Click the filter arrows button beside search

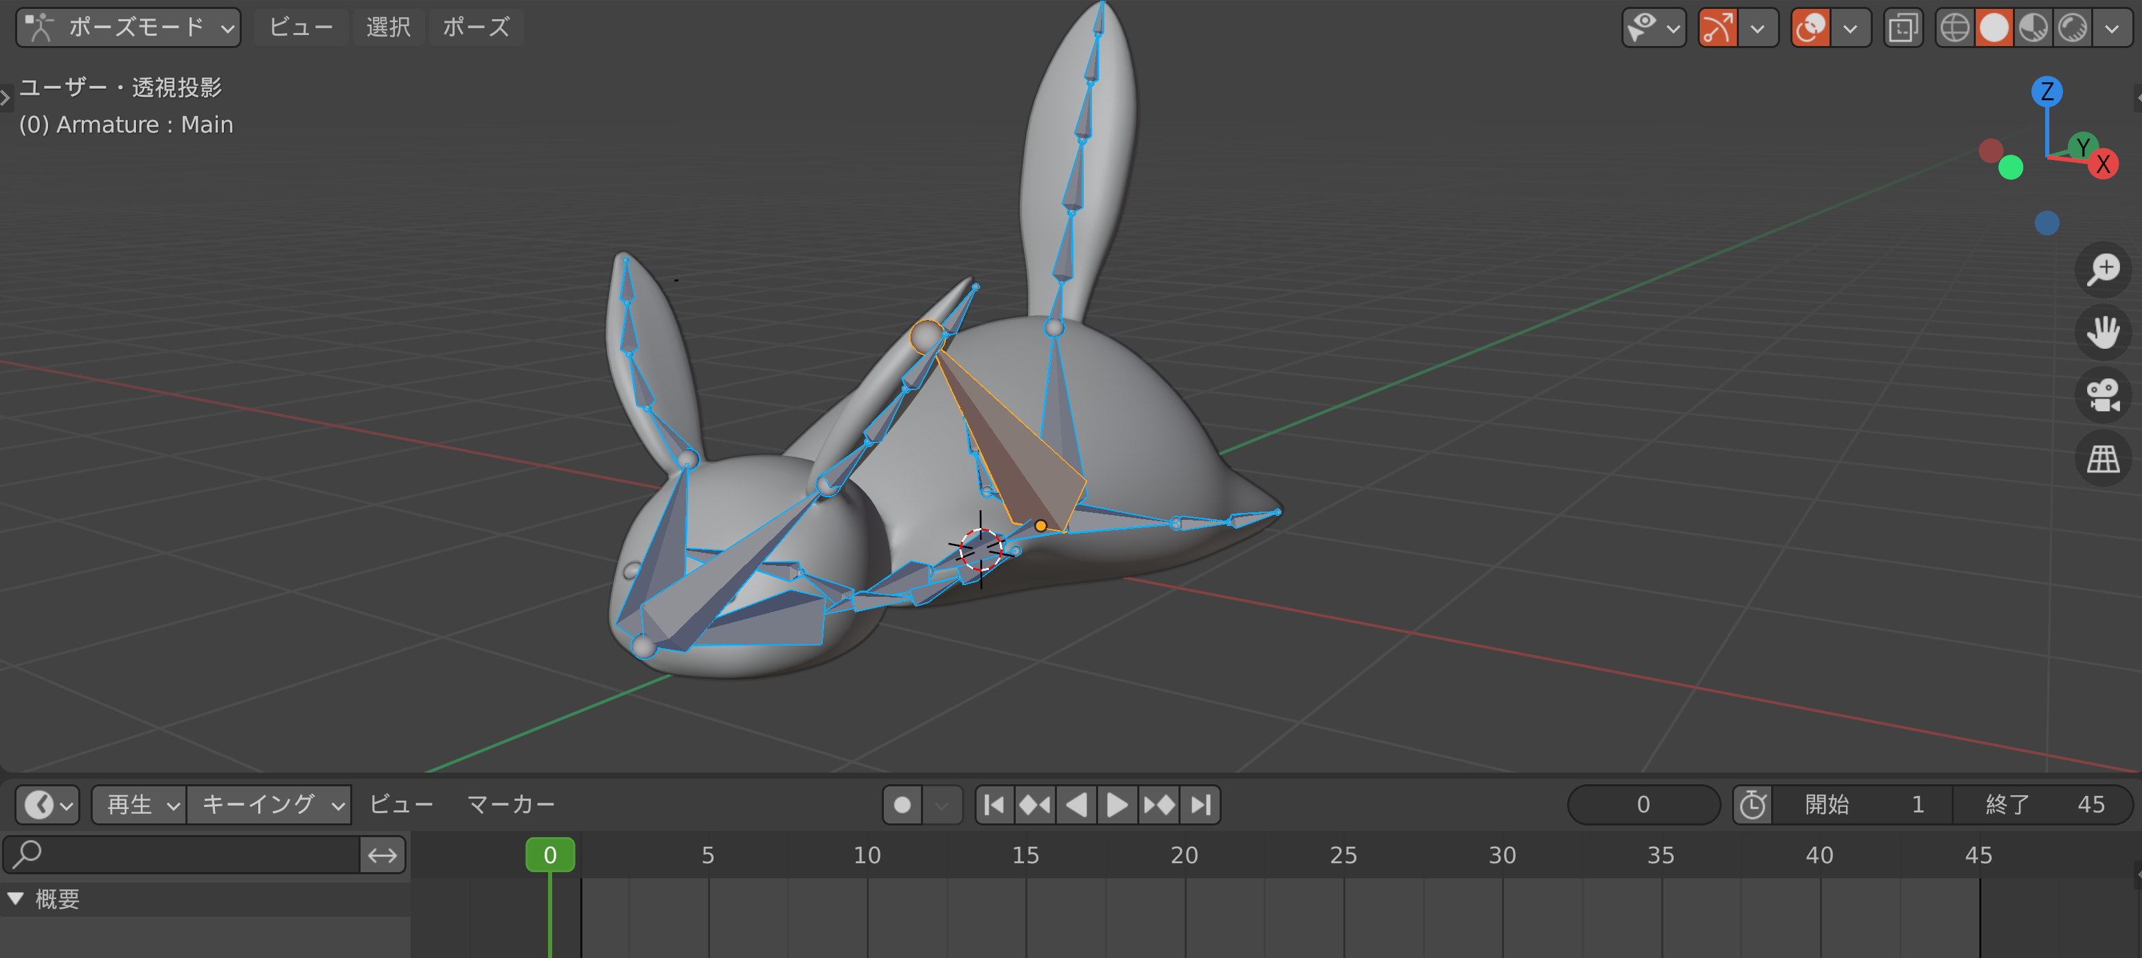[383, 855]
